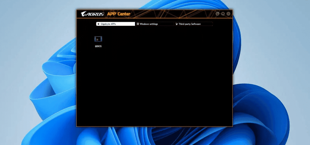Viewport: 310px width, 145px height.
Task: Click the empty title bar area
Action: click(176, 14)
